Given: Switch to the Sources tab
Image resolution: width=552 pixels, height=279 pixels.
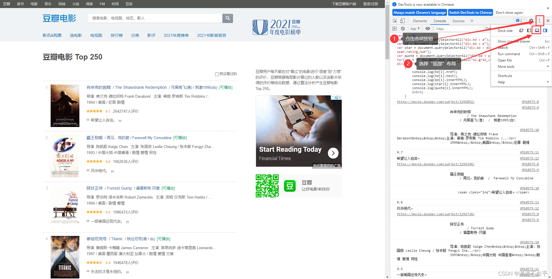Looking at the screenshot, I should click(x=458, y=21).
